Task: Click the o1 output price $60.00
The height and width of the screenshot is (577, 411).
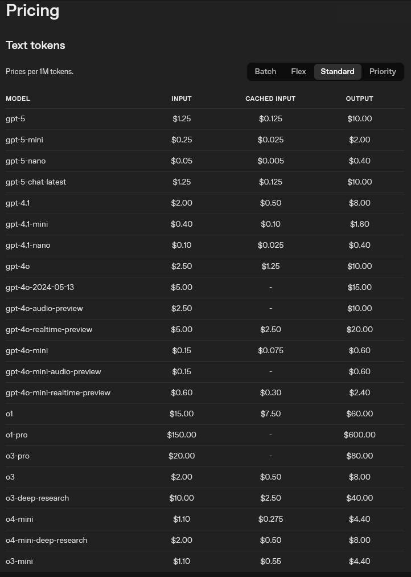Action: (x=360, y=414)
